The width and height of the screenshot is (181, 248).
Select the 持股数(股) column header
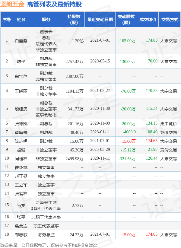pyautogui.click(x=74, y=19)
